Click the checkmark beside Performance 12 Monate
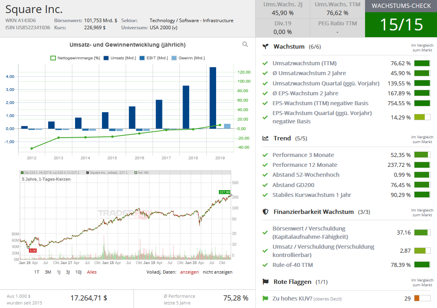 pos(265,165)
